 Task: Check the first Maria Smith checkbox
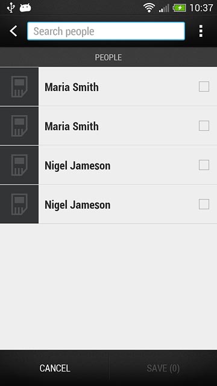coord(204,87)
